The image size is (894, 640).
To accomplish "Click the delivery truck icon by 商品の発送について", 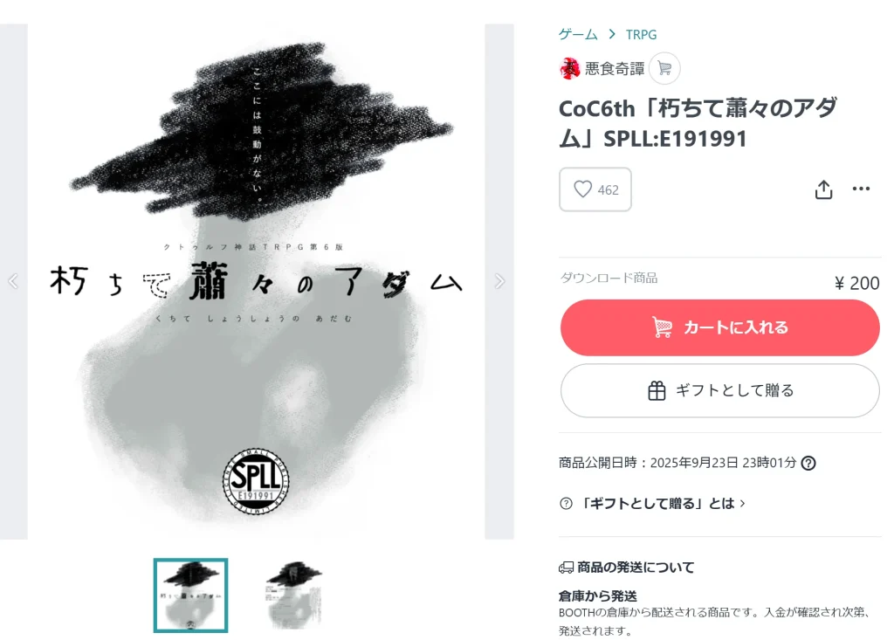I will click(566, 567).
